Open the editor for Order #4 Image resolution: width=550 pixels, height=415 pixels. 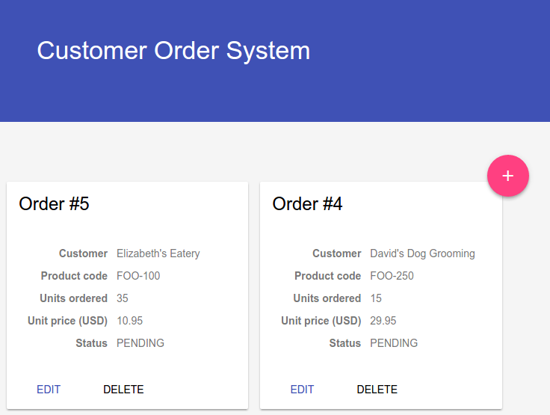[302, 390]
